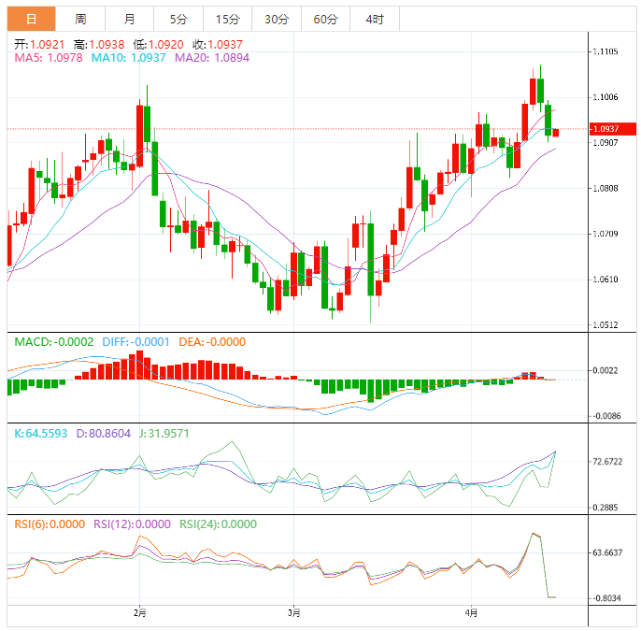
Task: Switch to the 60分 timeframe tab
Action: coord(325,19)
